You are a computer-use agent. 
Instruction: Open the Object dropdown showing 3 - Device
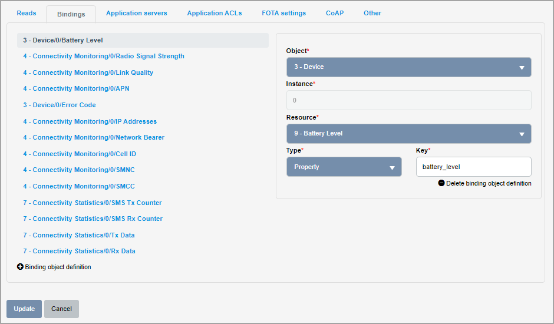409,67
